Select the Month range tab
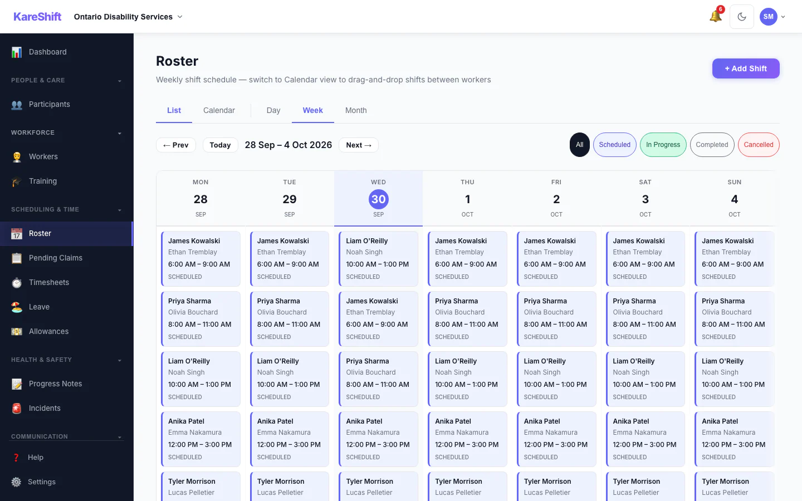 [x=356, y=111]
